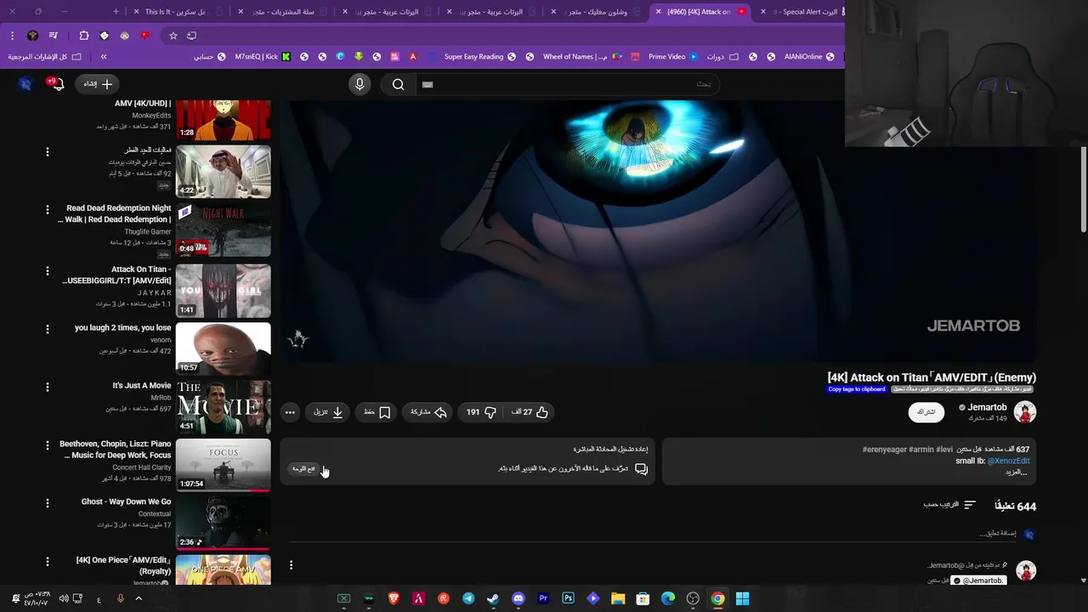Open Chrome three-dots menu
The height and width of the screenshot is (612, 1088).
(x=12, y=36)
